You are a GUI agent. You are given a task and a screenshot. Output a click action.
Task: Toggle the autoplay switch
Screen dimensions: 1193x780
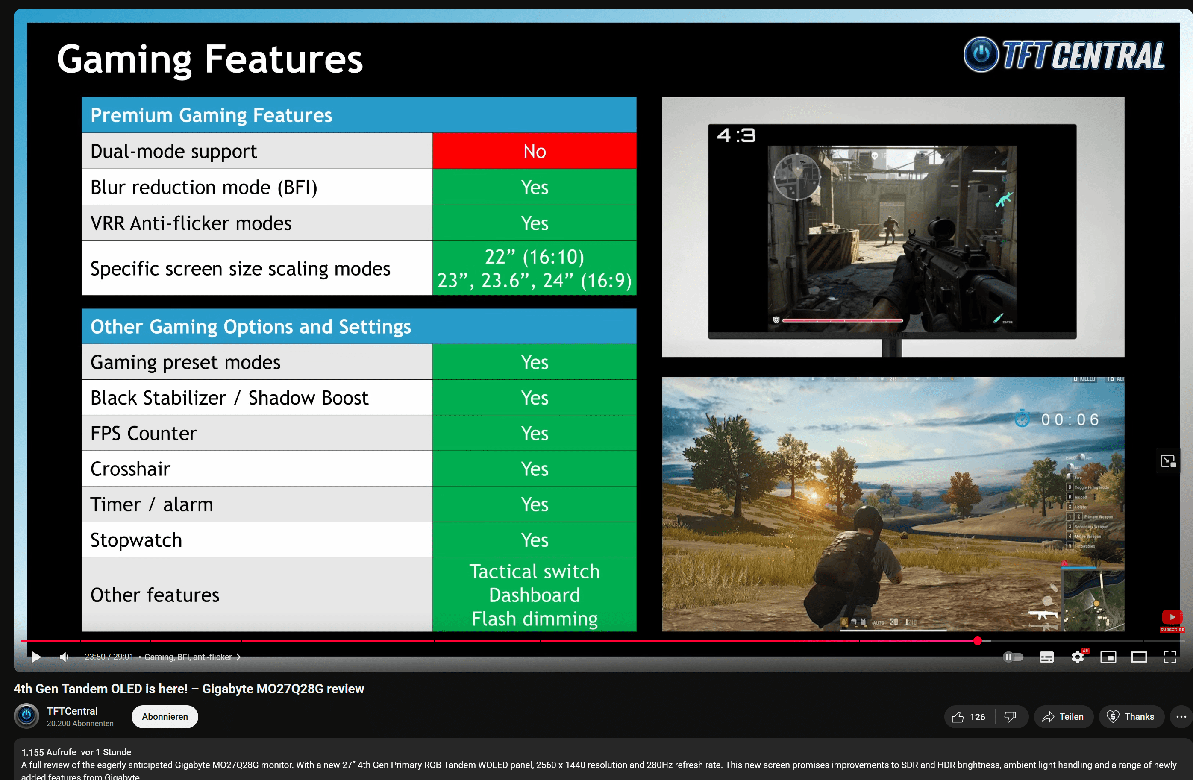(x=1013, y=657)
